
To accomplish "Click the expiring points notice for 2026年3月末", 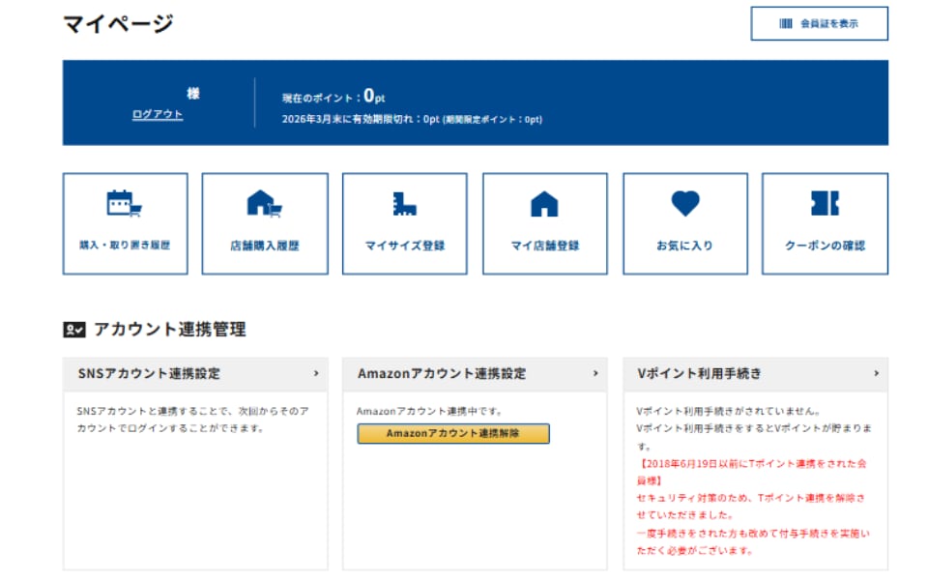I will click(412, 120).
